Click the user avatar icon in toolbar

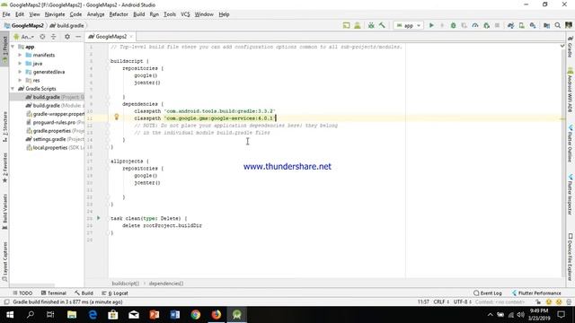click(569, 25)
